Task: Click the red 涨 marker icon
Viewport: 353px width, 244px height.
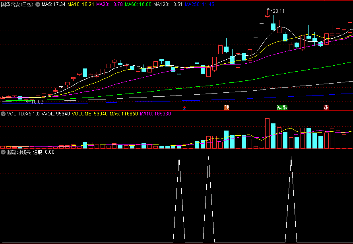Action: tap(326, 107)
